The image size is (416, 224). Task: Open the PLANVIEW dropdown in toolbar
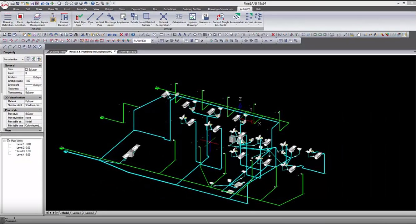click(x=152, y=41)
